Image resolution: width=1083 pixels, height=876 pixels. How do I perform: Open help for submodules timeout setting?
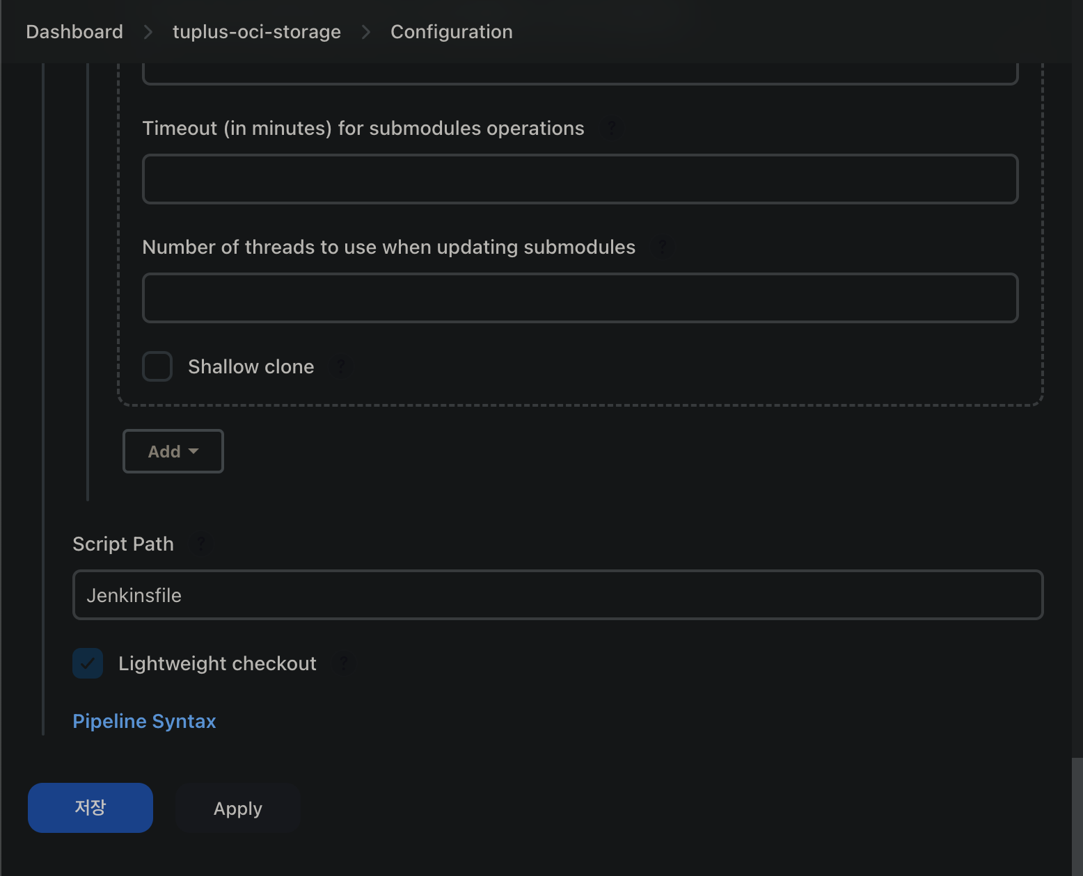pyautogui.click(x=611, y=129)
